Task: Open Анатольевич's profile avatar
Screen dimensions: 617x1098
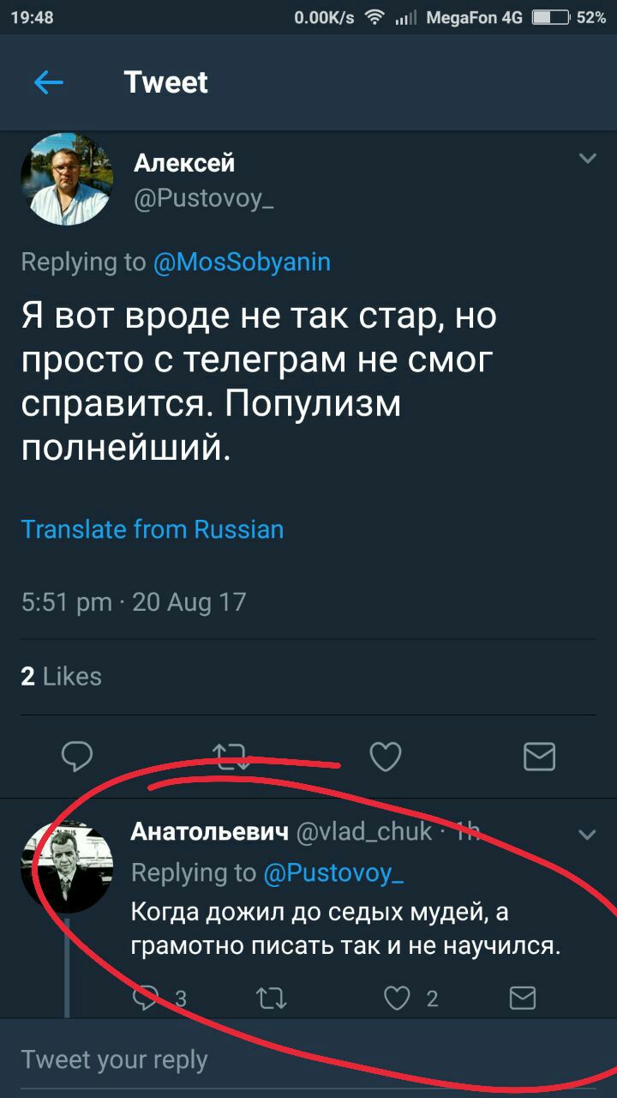Action: tap(66, 867)
